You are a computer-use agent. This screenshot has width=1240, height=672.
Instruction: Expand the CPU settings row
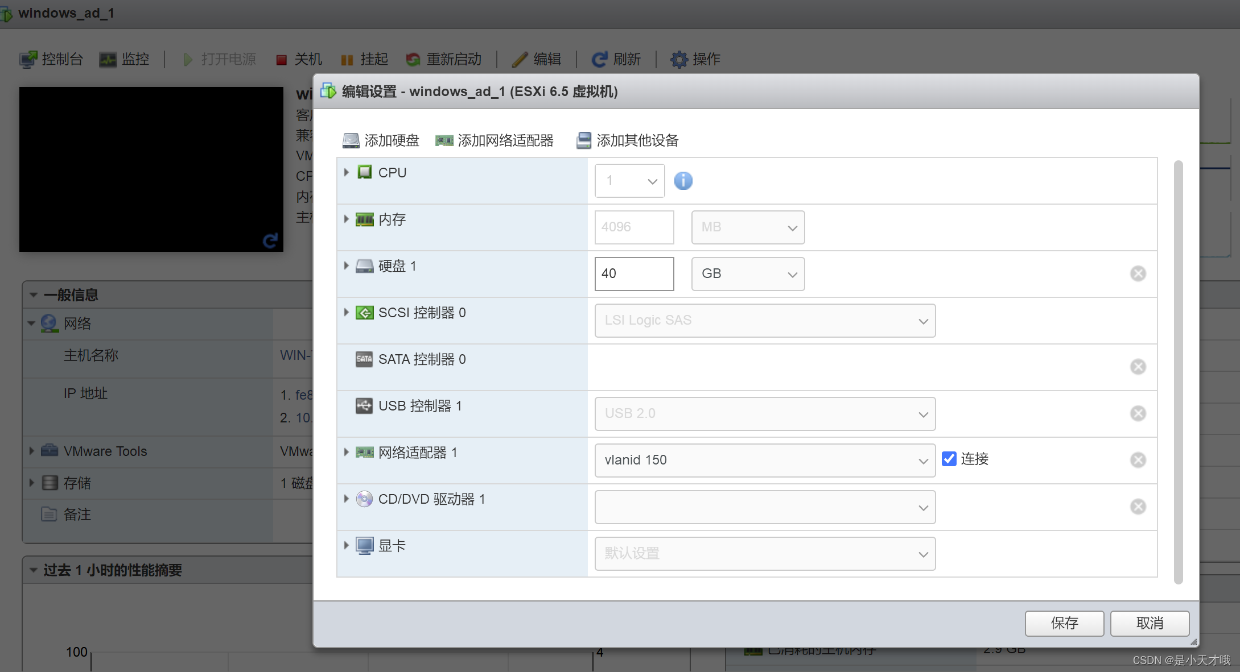tap(346, 172)
